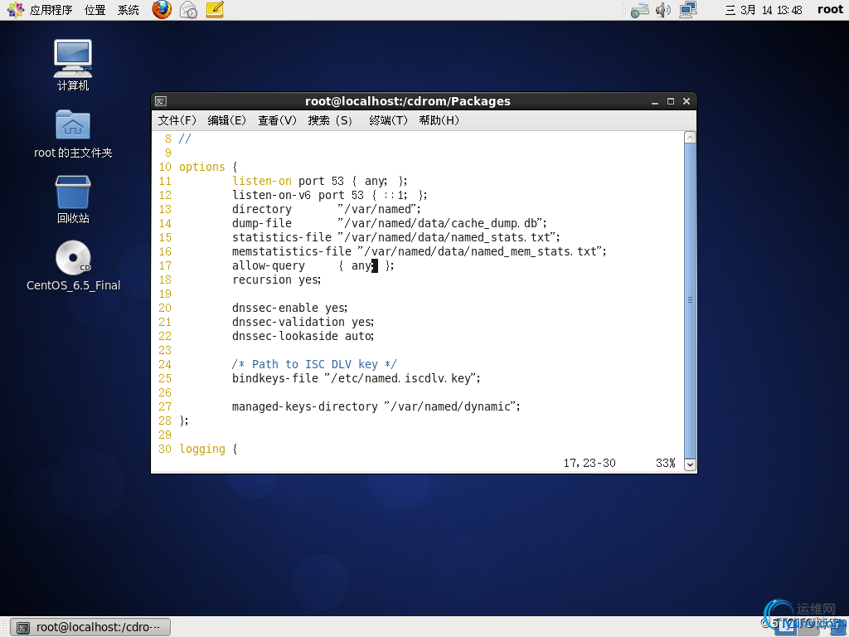Select the 回收站 trash icon
The width and height of the screenshot is (849, 637).
coord(73,199)
